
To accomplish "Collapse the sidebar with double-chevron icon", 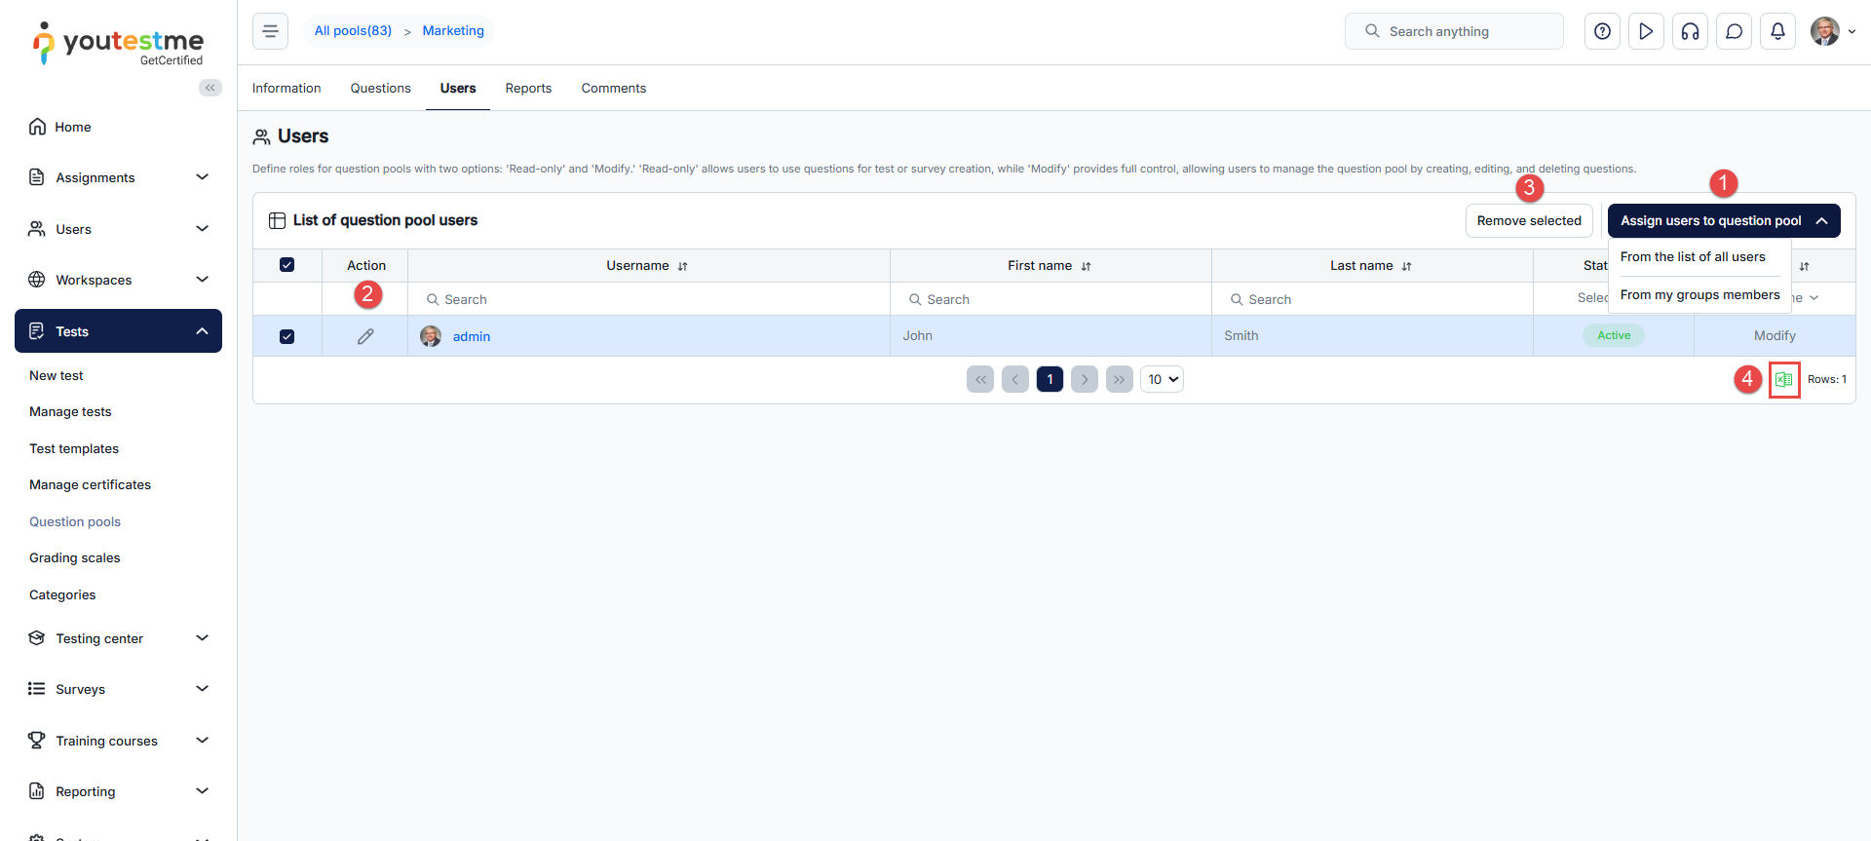I will (210, 88).
